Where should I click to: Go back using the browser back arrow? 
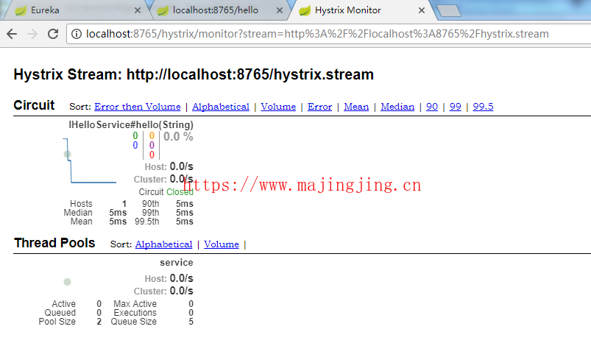12,34
